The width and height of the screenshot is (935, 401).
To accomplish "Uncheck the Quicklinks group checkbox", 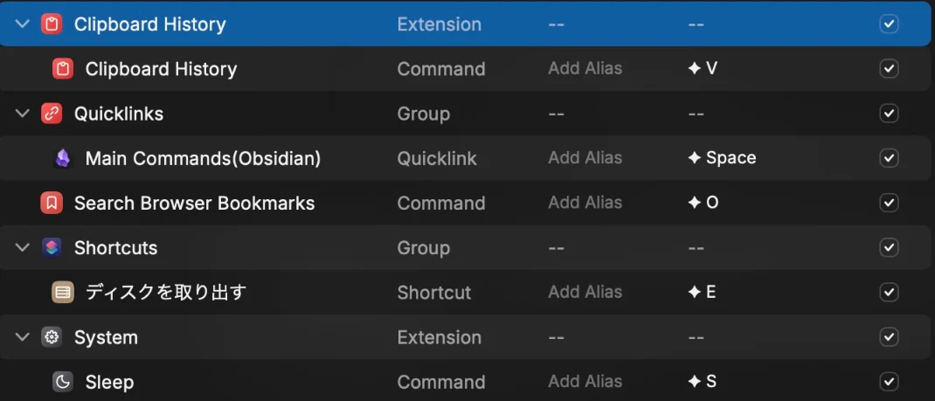I will (889, 114).
